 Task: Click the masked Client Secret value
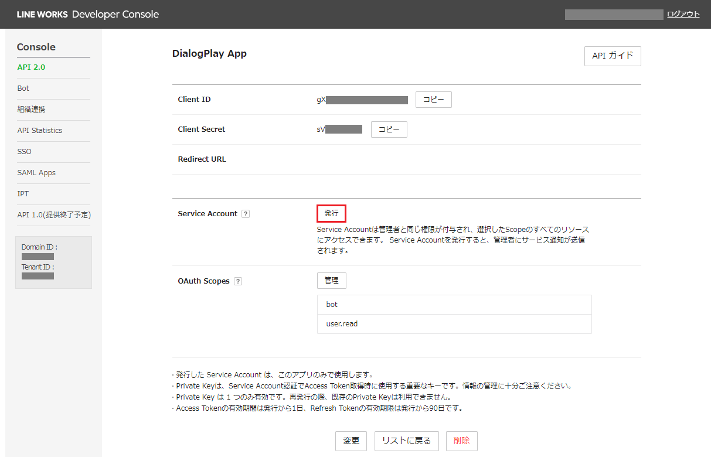339,129
